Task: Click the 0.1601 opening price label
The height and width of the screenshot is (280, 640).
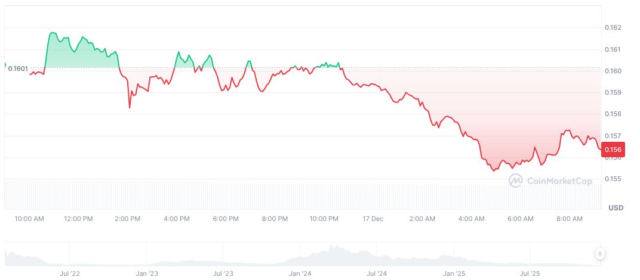Action: pyautogui.click(x=18, y=69)
